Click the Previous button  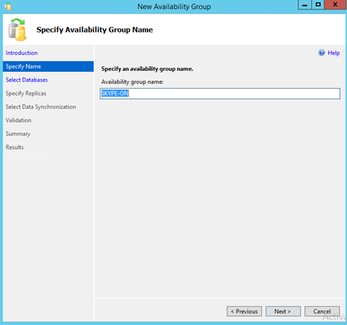244,311
